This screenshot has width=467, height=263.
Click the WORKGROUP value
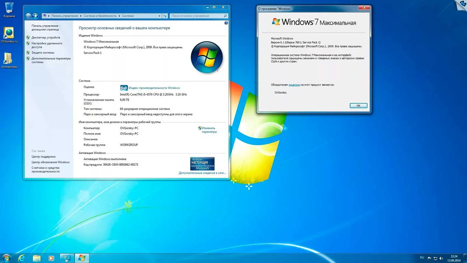click(x=129, y=145)
